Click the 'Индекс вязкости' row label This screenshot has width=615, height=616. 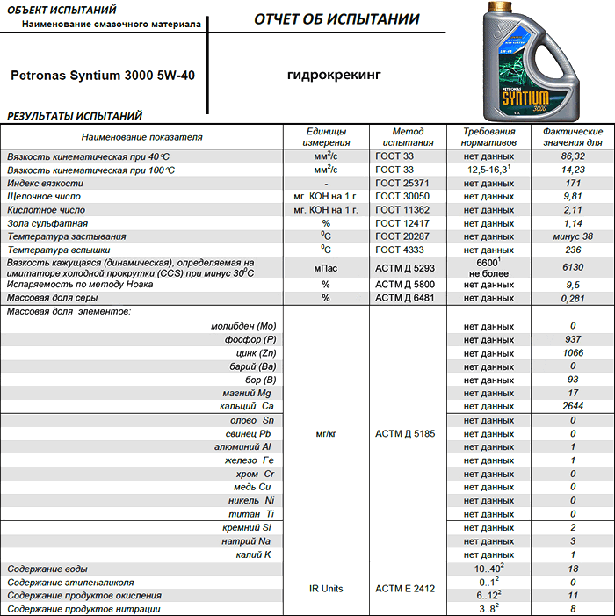click(45, 184)
